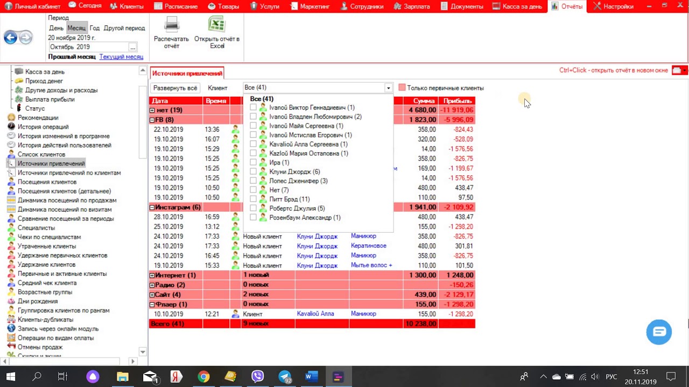Check Ivanoй Виктор Геннадиевич checkbox
The image size is (689, 387).
(x=253, y=107)
